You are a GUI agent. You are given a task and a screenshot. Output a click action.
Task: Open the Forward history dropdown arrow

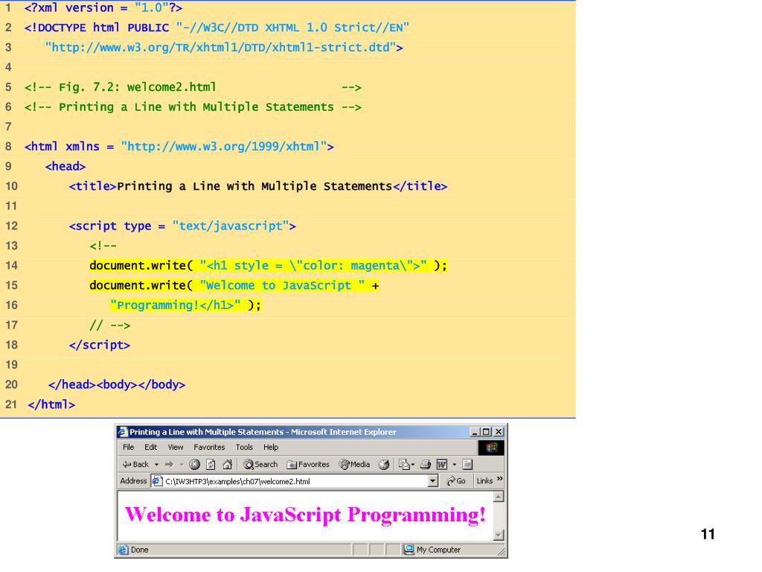[182, 465]
